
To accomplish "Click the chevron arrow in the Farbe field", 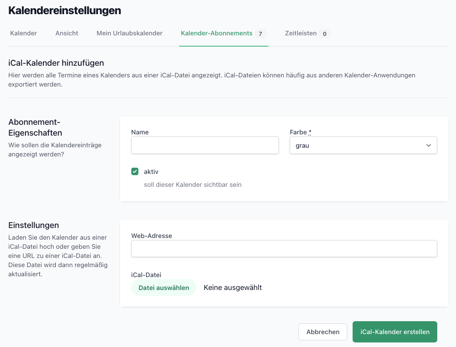I will (428, 146).
